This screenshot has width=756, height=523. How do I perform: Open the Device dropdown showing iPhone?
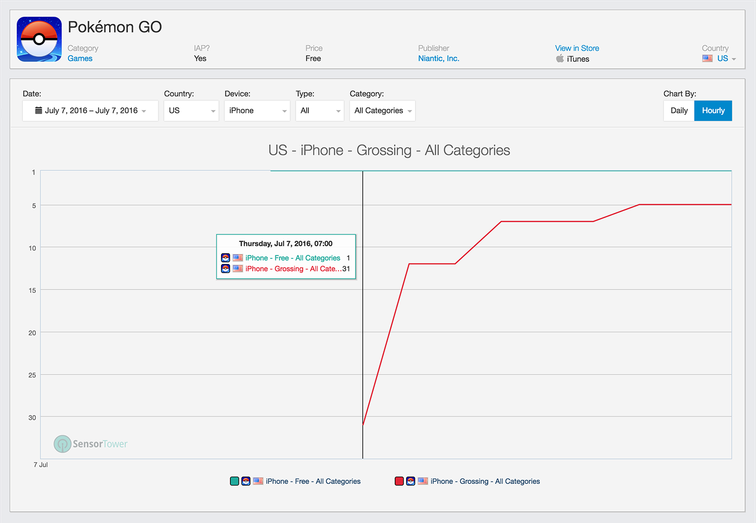(257, 110)
